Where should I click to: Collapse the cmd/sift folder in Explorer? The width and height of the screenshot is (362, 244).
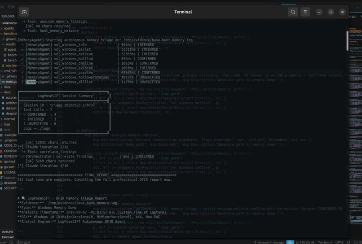pos(9,71)
